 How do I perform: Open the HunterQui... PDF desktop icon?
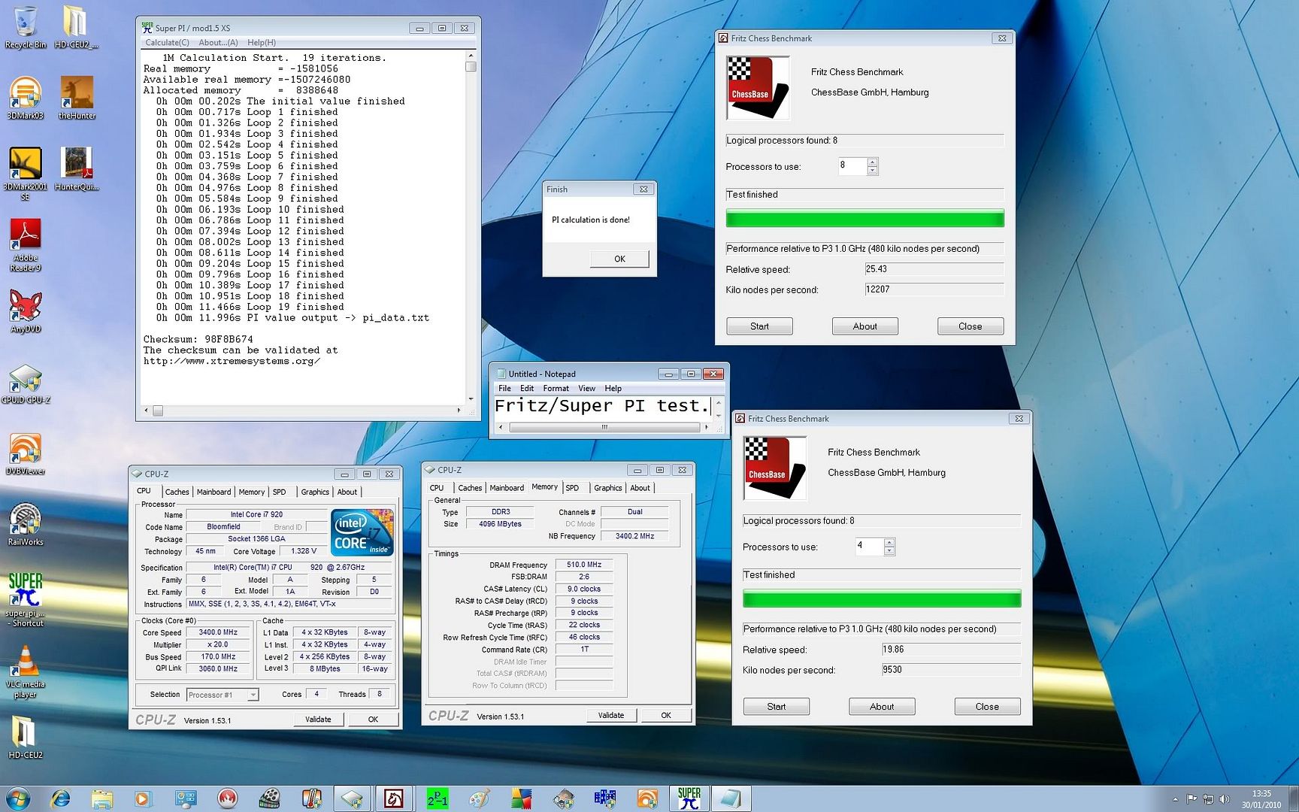77,169
